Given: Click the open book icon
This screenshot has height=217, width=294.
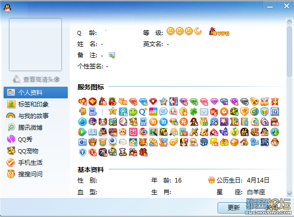Looking at the screenshot, I should [x=93, y=132].
